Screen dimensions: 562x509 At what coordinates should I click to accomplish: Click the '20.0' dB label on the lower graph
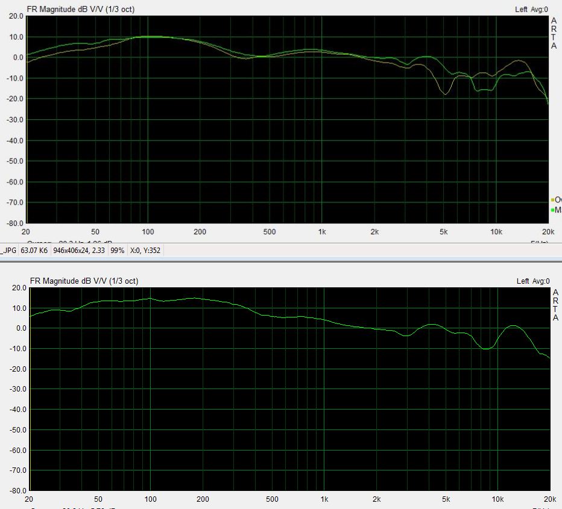coord(19,288)
